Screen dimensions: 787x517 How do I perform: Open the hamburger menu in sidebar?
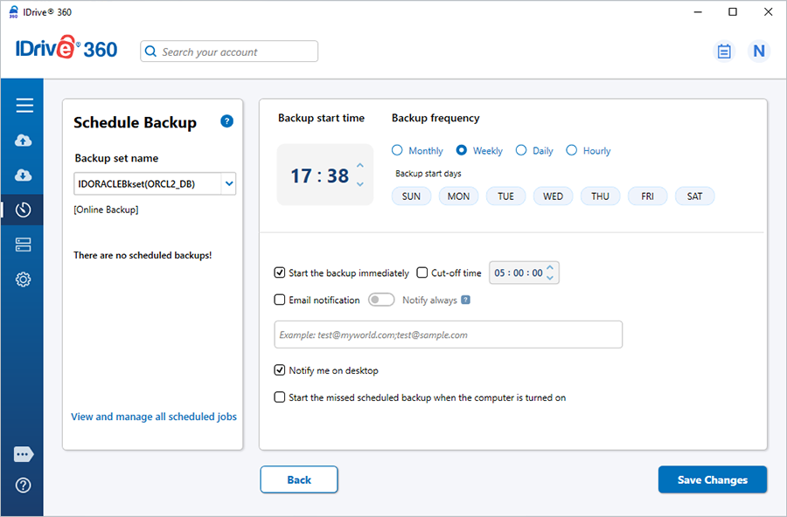coord(24,106)
